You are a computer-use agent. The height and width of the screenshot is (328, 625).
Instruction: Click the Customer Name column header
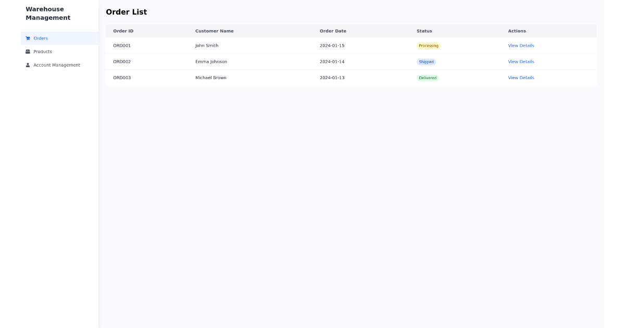pyautogui.click(x=214, y=31)
